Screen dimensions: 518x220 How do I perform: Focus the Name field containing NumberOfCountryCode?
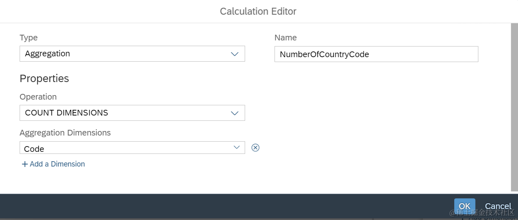click(x=376, y=54)
